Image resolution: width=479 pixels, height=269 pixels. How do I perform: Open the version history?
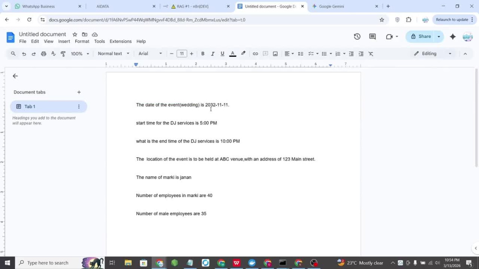[x=357, y=37]
